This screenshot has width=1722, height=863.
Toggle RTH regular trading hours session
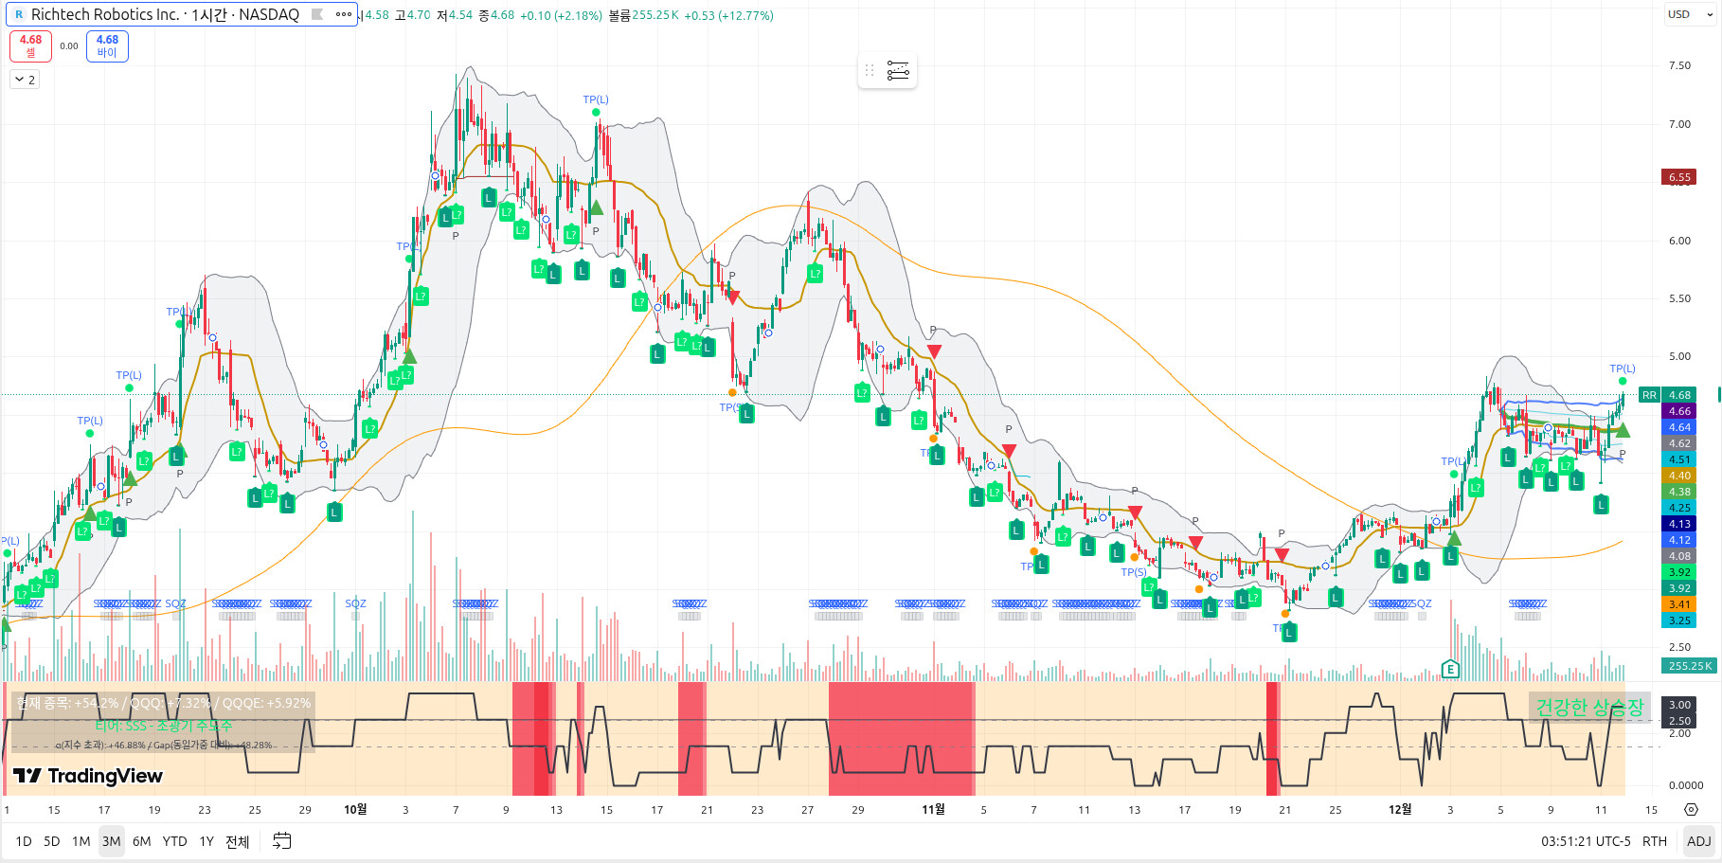(1654, 841)
